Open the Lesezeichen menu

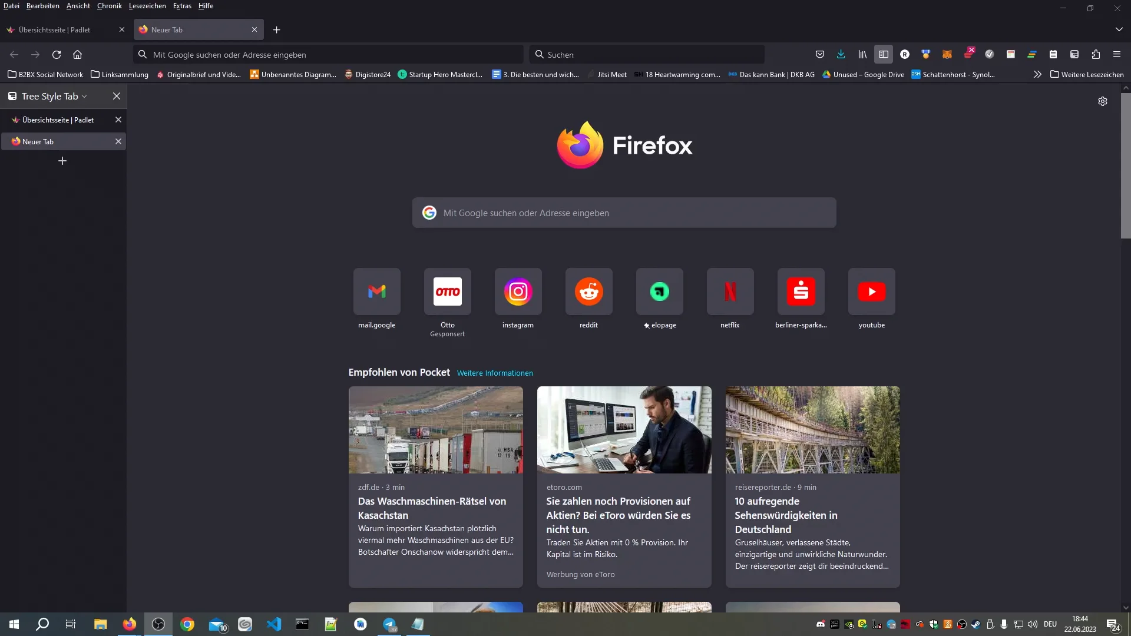(147, 6)
